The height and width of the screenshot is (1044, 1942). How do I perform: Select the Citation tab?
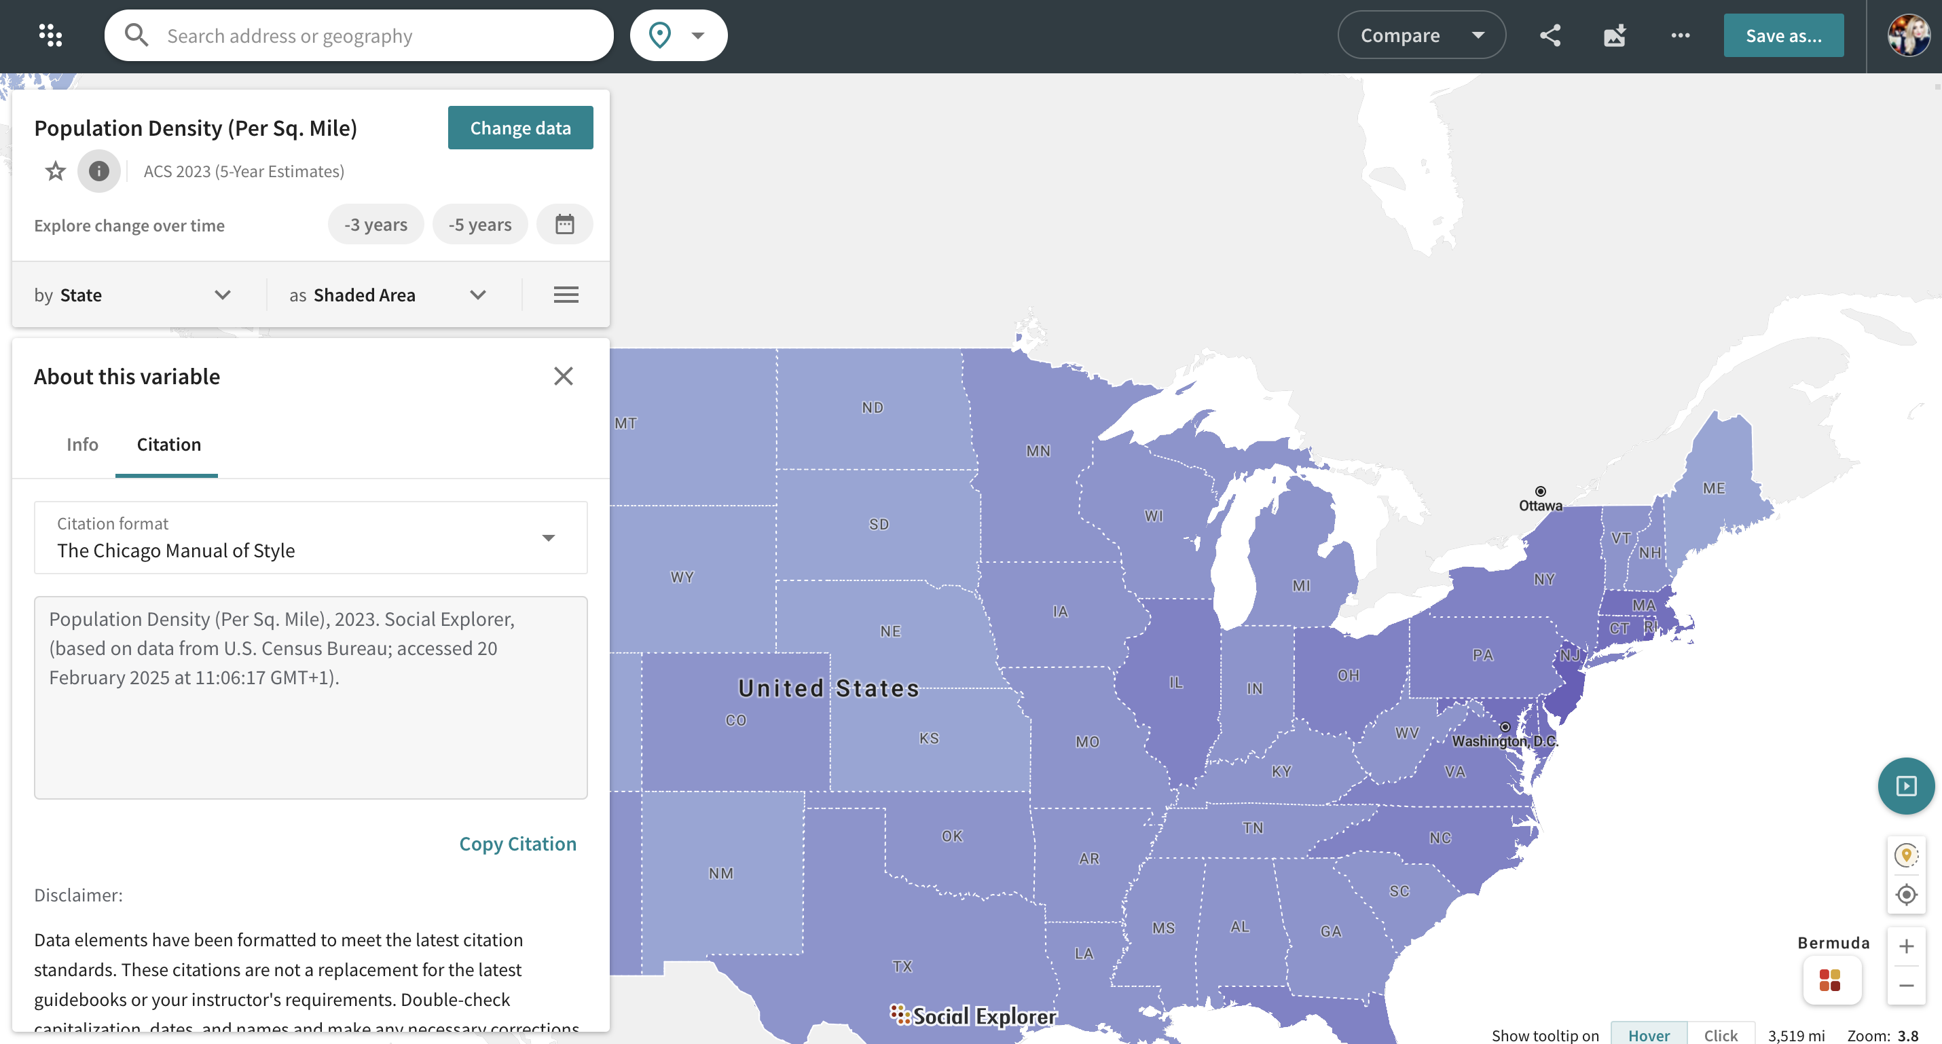point(168,444)
